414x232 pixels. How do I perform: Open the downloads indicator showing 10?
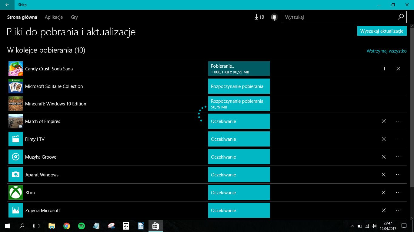259,17
